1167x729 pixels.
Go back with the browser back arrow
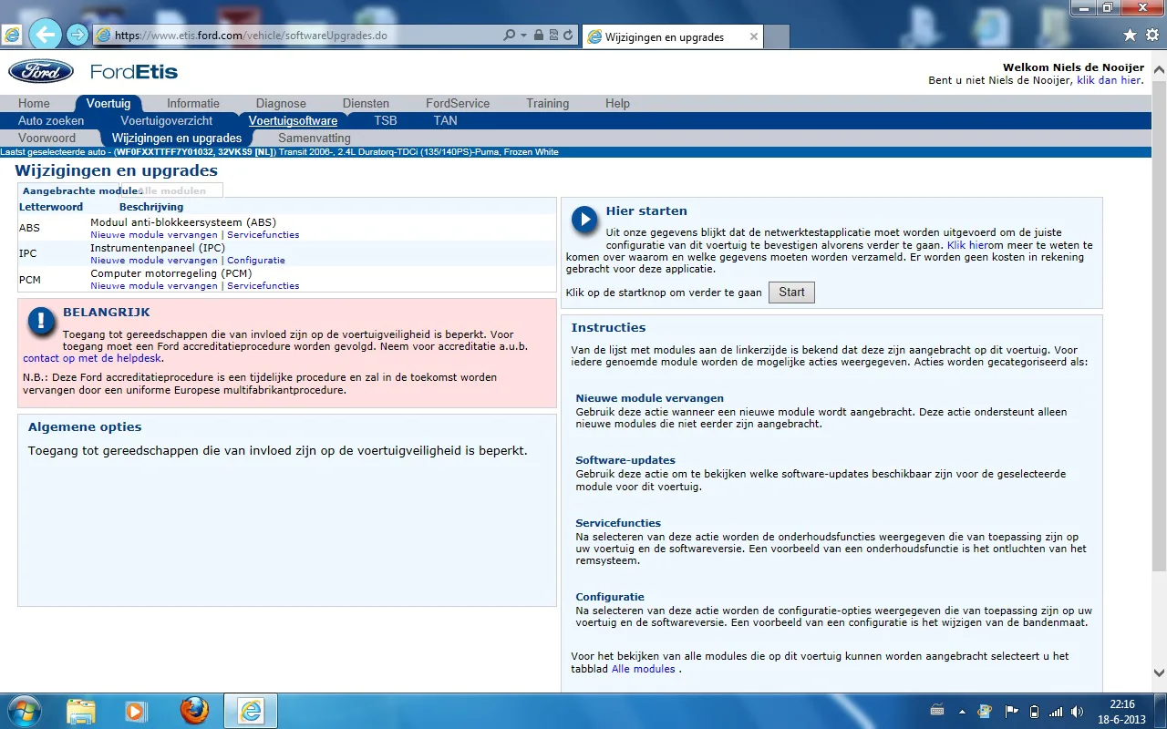click(x=45, y=36)
